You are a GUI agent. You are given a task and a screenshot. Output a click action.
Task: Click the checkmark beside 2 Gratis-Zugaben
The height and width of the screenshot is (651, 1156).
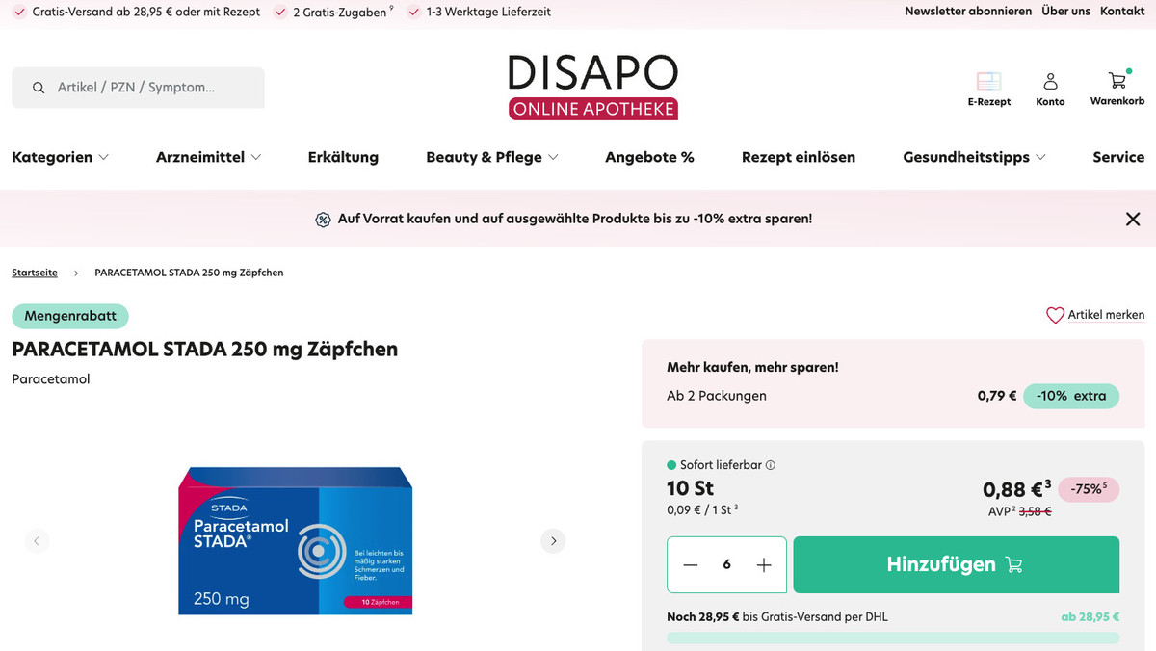[x=280, y=12]
